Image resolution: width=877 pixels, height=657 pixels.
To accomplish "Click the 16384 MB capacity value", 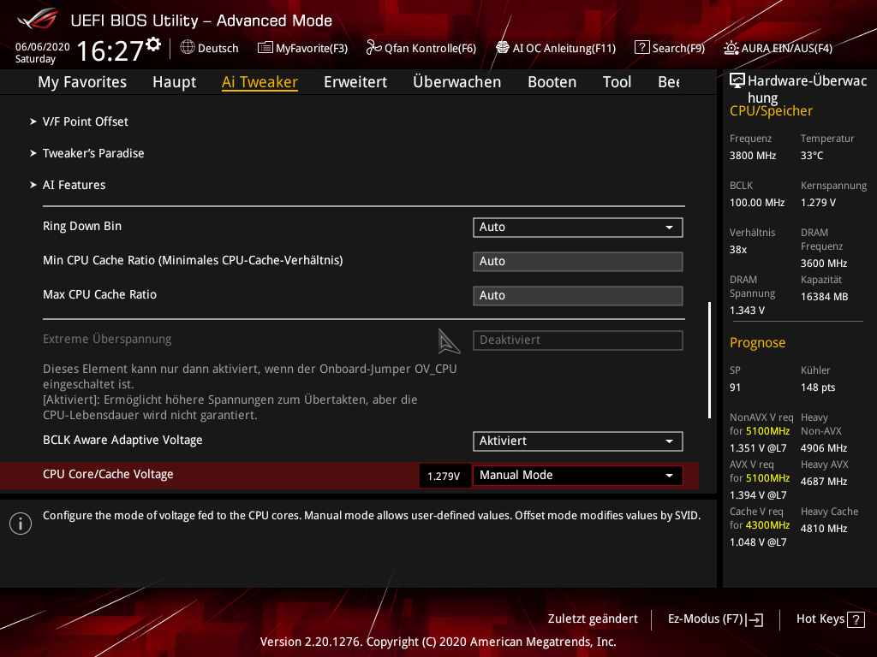I will click(825, 297).
